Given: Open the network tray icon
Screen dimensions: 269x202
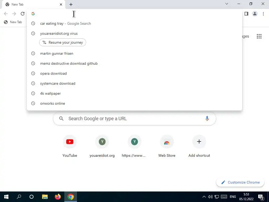Looking at the screenshot, I should coord(217,197).
